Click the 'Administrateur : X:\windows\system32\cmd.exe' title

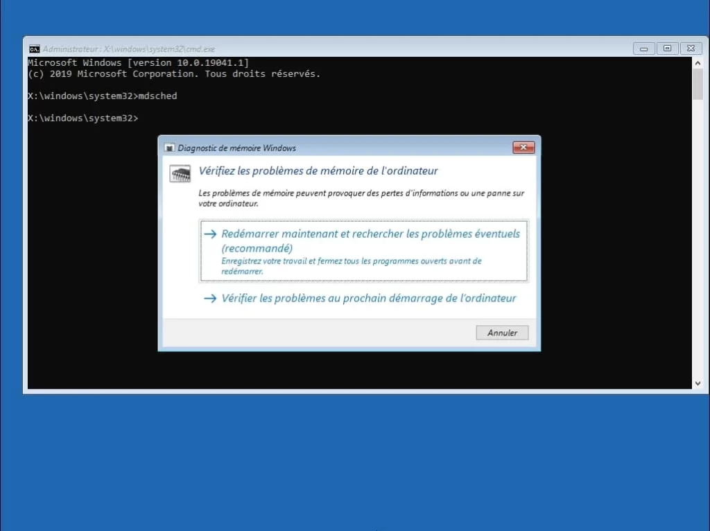pos(129,49)
